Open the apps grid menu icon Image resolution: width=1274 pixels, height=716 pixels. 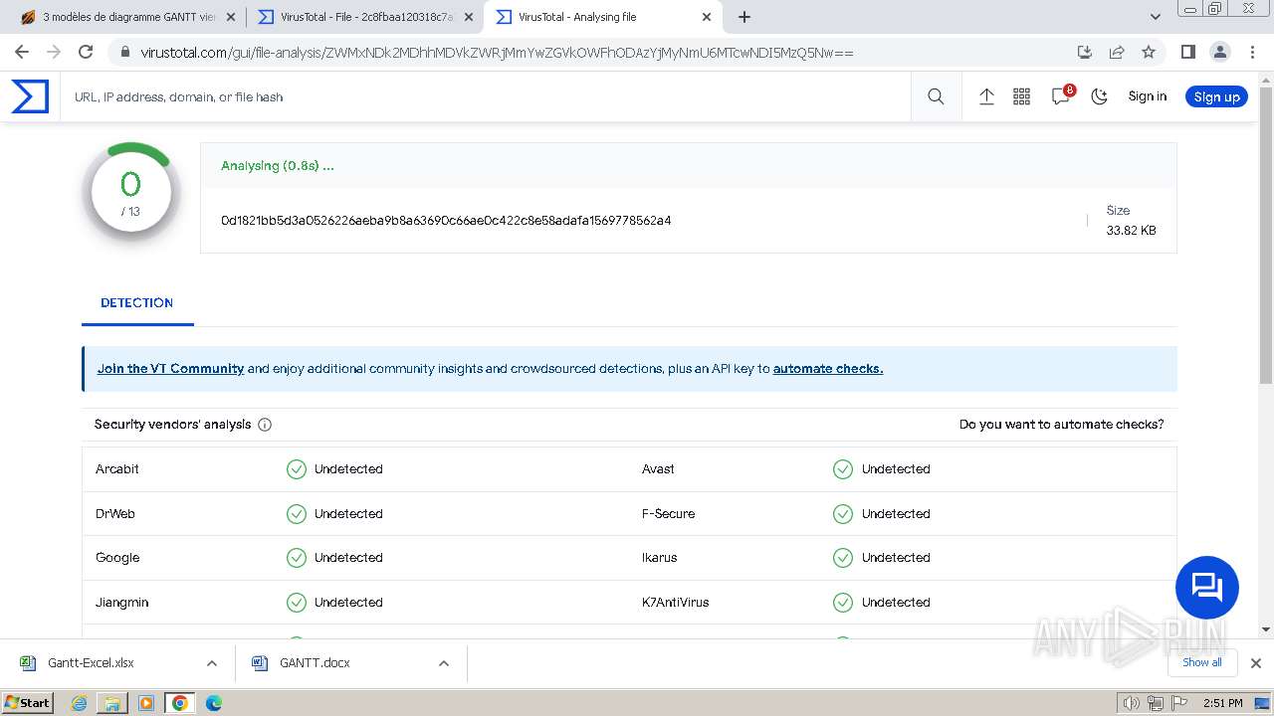coord(1021,96)
